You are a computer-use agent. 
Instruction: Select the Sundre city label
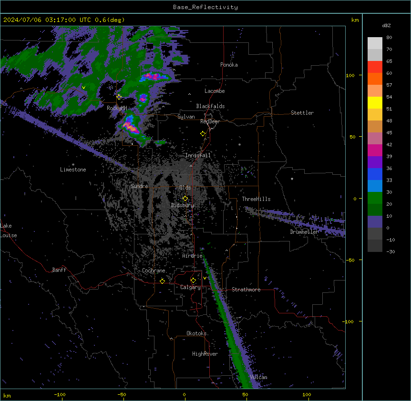point(139,186)
